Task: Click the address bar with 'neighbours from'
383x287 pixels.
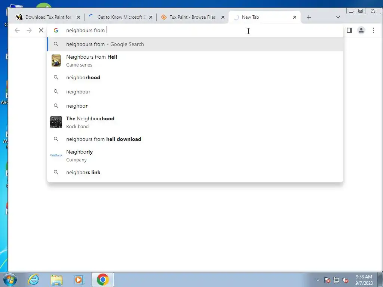Action: (x=195, y=30)
